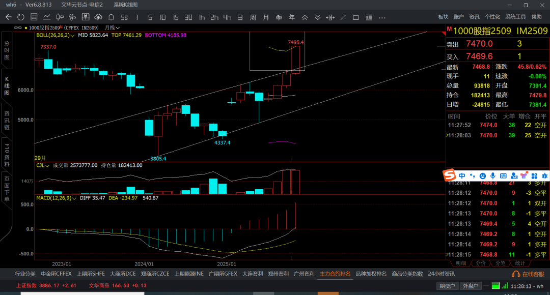Select the rectangle drawing tool icon
Screen dimensions: 550x295
click(x=355, y=17)
